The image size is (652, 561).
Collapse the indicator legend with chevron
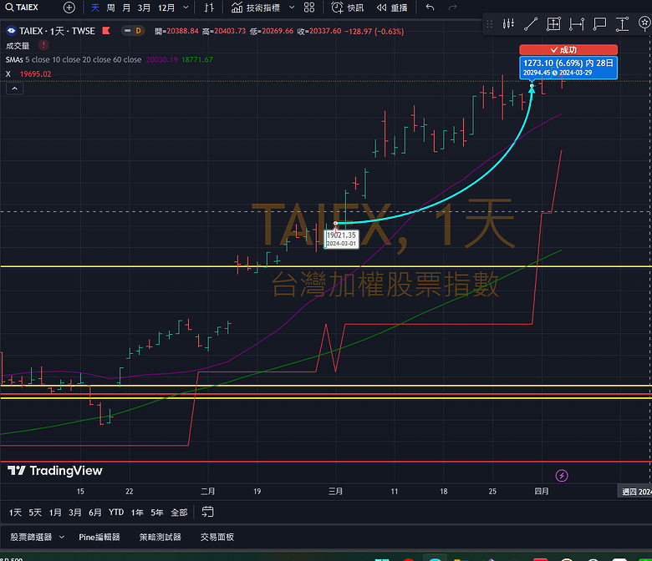point(14,88)
